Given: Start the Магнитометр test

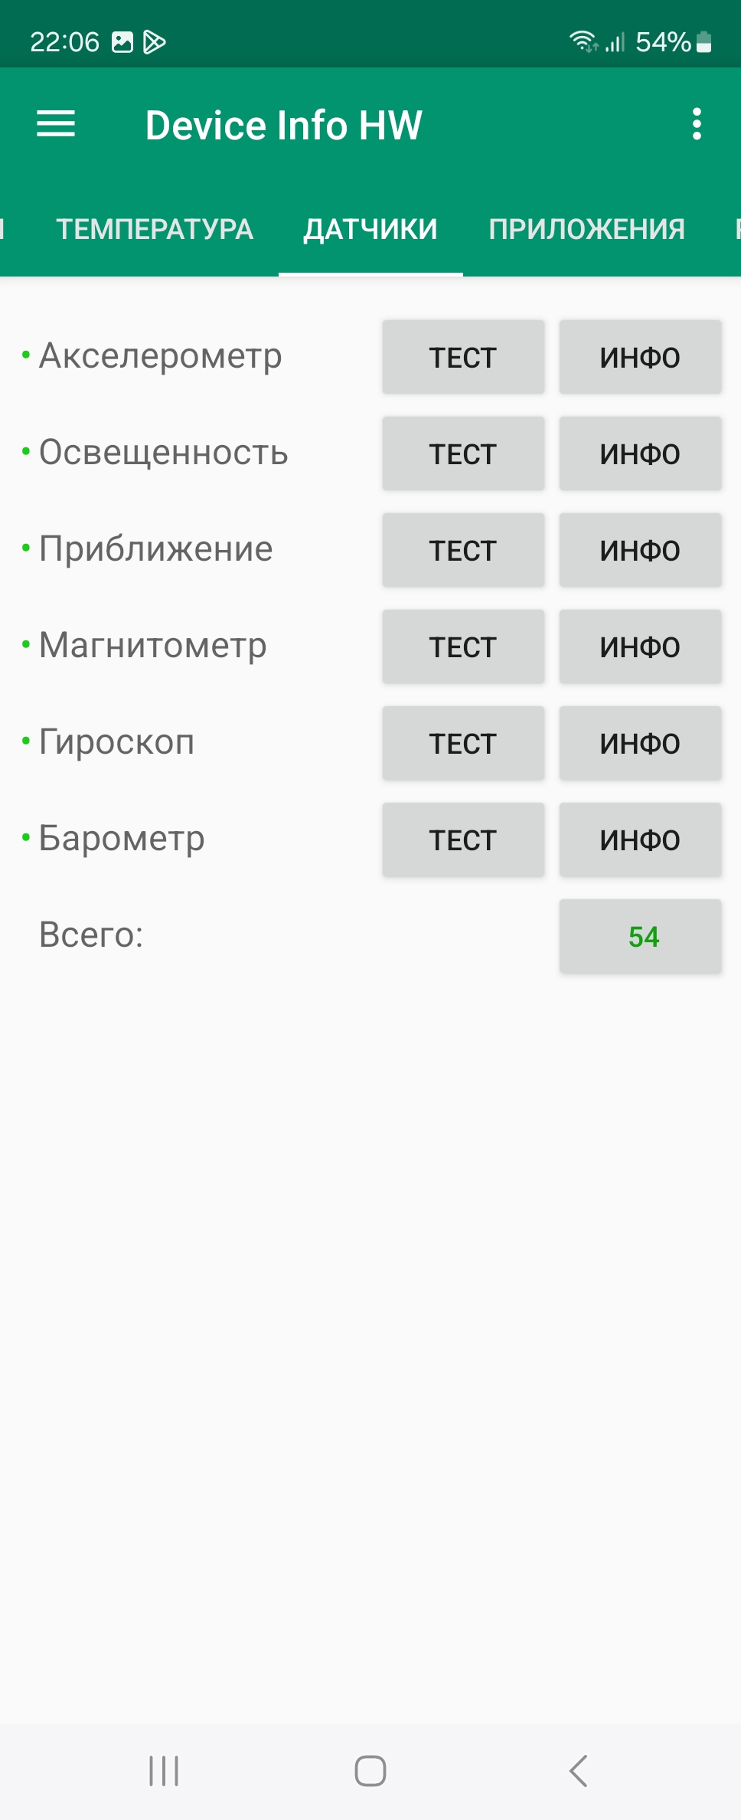Looking at the screenshot, I should (463, 646).
